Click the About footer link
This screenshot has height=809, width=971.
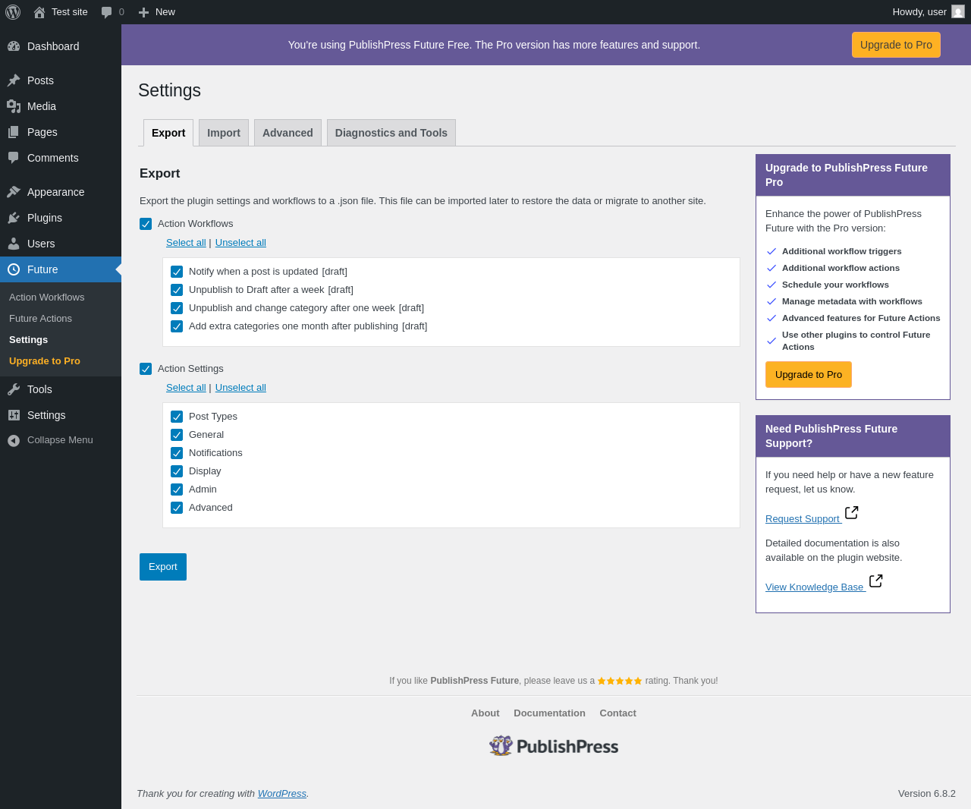485,713
